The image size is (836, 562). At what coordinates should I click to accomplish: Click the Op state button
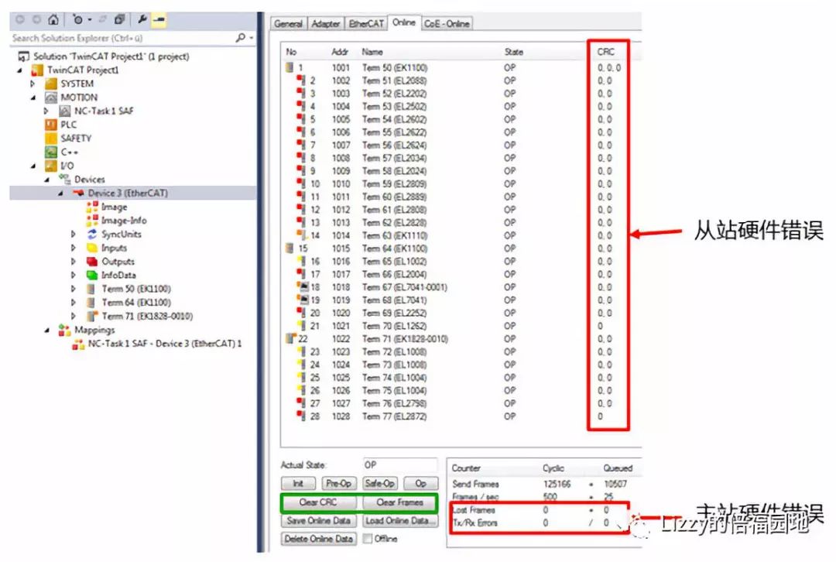tap(420, 484)
